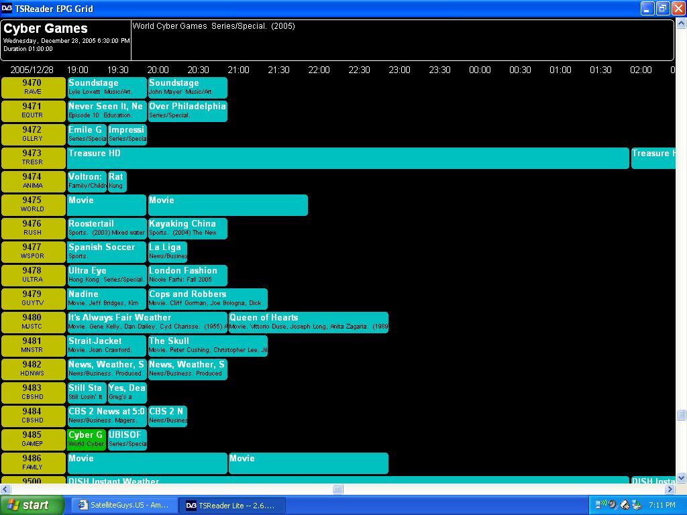
Task: Select It's Always Fair Weather movie
Action: pyautogui.click(x=147, y=322)
